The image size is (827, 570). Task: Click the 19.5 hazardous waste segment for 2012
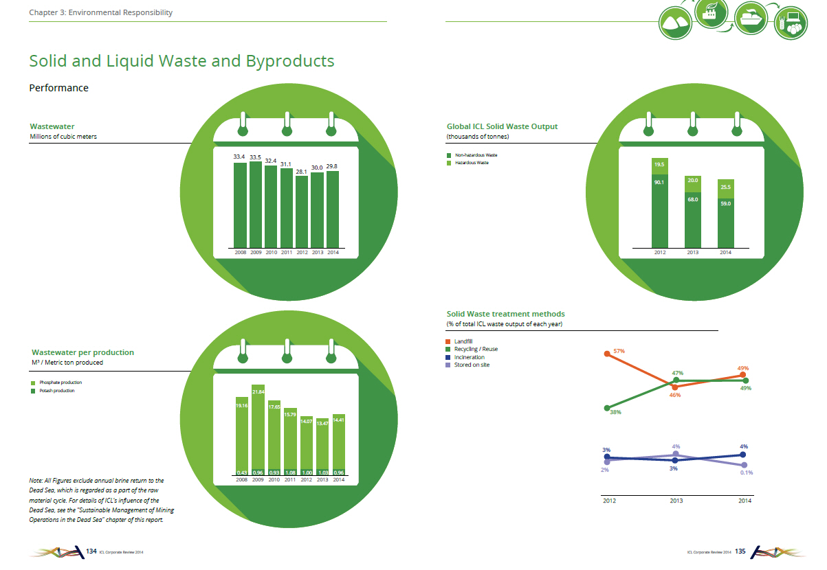pyautogui.click(x=659, y=165)
